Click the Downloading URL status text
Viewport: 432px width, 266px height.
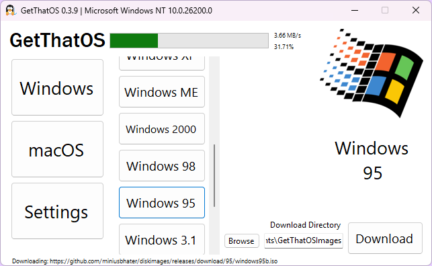coord(144,261)
